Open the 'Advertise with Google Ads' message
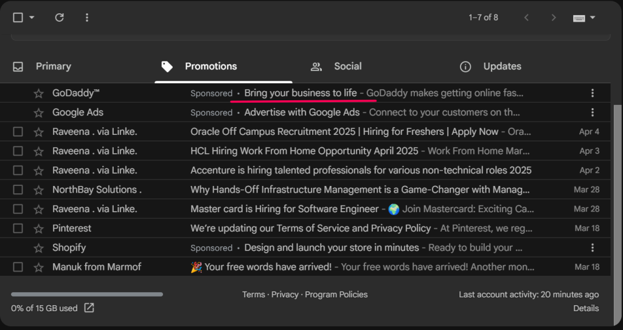623x330 pixels. pos(302,112)
